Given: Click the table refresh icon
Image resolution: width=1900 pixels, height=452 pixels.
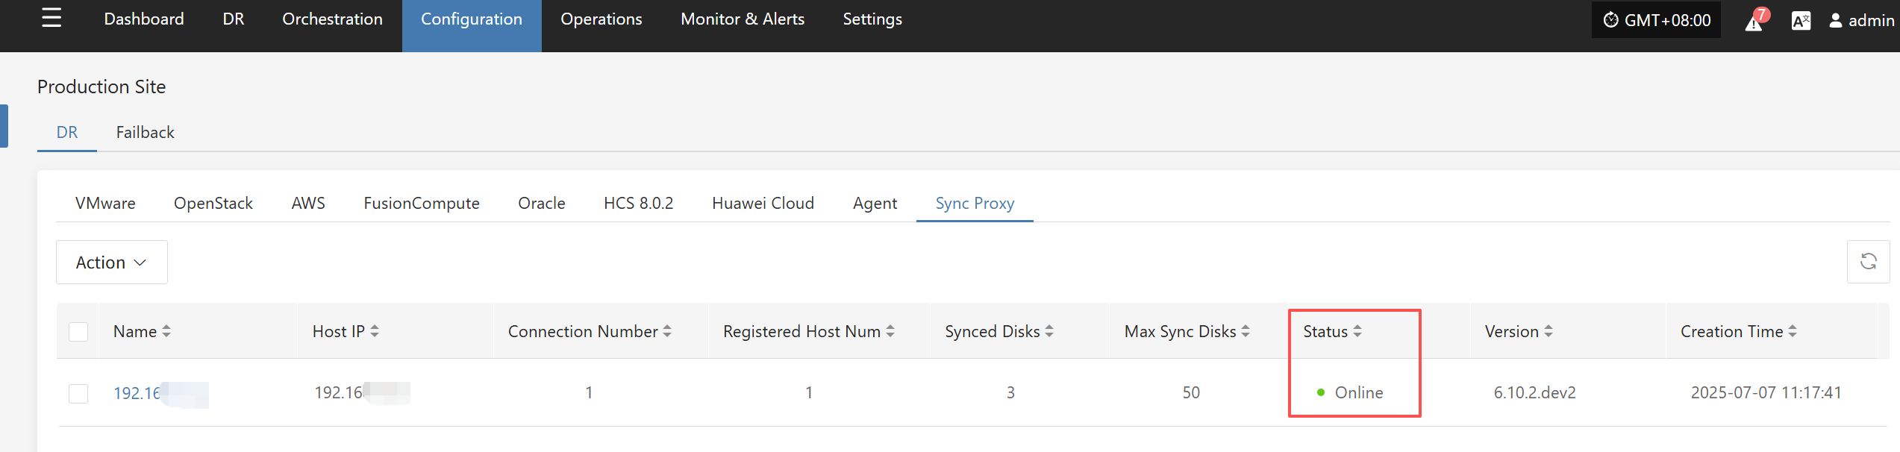Looking at the screenshot, I should pyautogui.click(x=1868, y=262).
